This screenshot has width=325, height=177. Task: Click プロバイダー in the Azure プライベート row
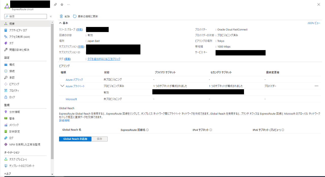coord(270,86)
